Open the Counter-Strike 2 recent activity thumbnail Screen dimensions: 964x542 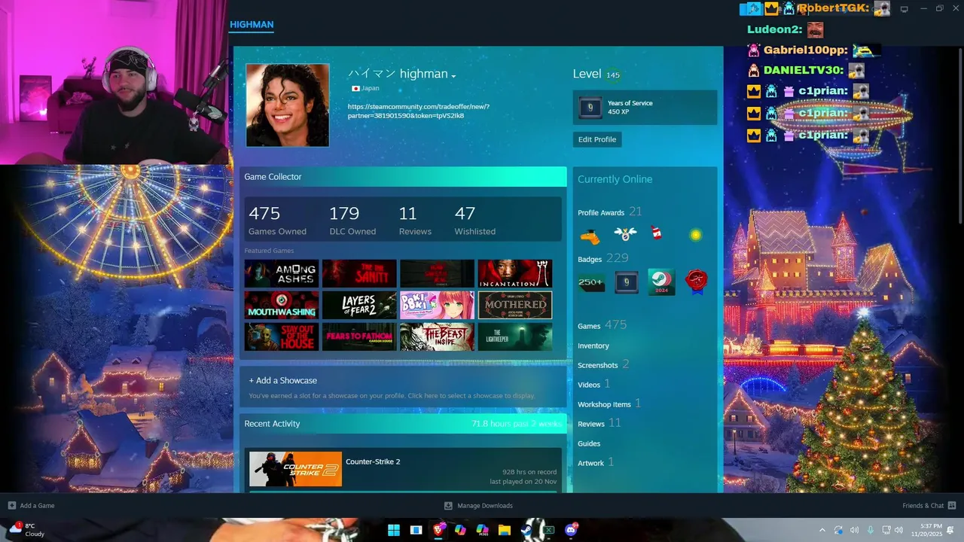pos(295,469)
